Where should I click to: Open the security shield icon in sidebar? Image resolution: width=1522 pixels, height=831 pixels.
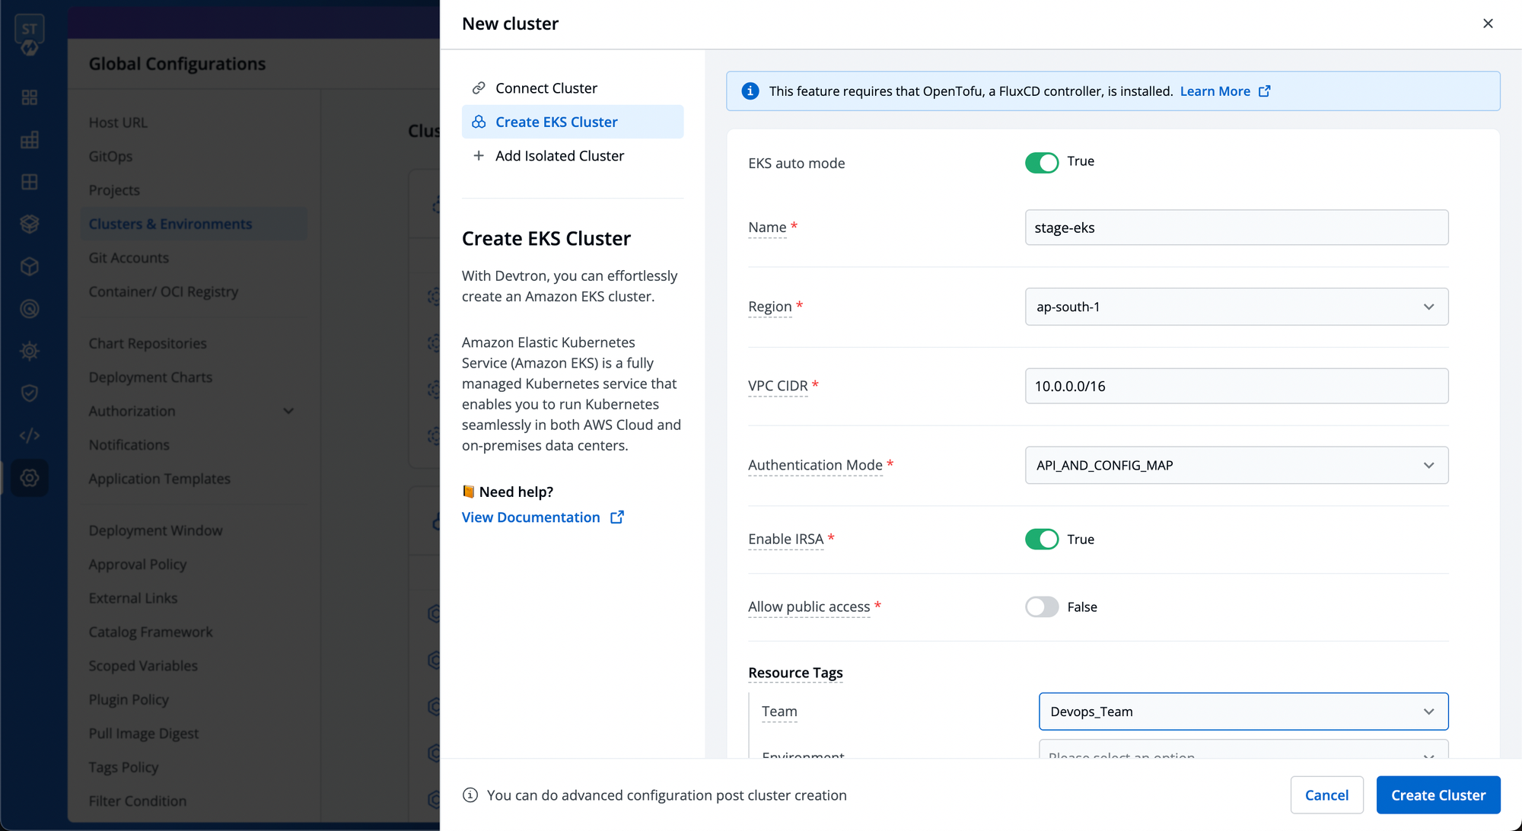[30, 393]
